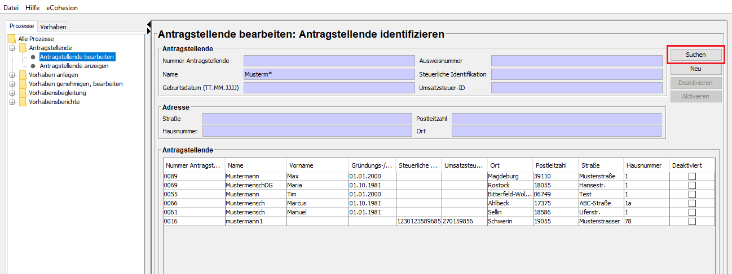Focus the Postleitzahl input field

[x=557, y=119]
